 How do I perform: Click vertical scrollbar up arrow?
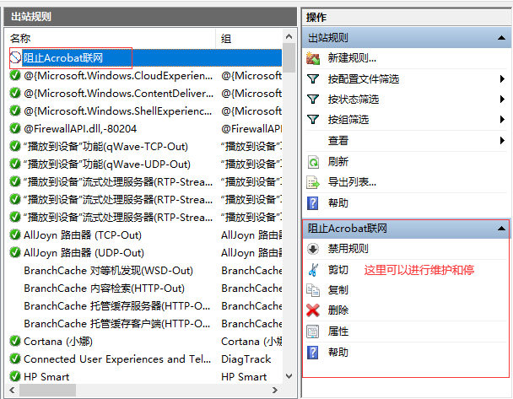289,36
